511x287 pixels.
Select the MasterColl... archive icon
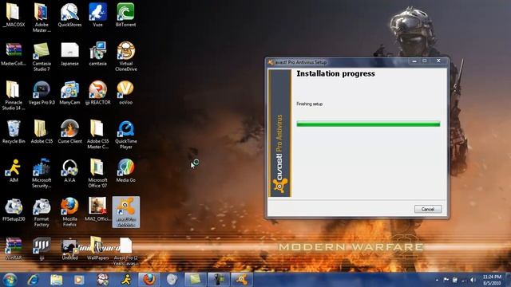tap(14, 53)
